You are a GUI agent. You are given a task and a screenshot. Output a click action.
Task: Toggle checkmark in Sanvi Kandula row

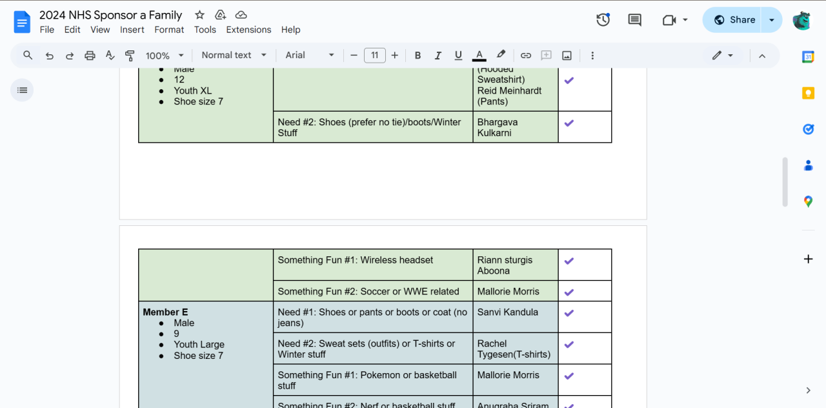(x=569, y=312)
